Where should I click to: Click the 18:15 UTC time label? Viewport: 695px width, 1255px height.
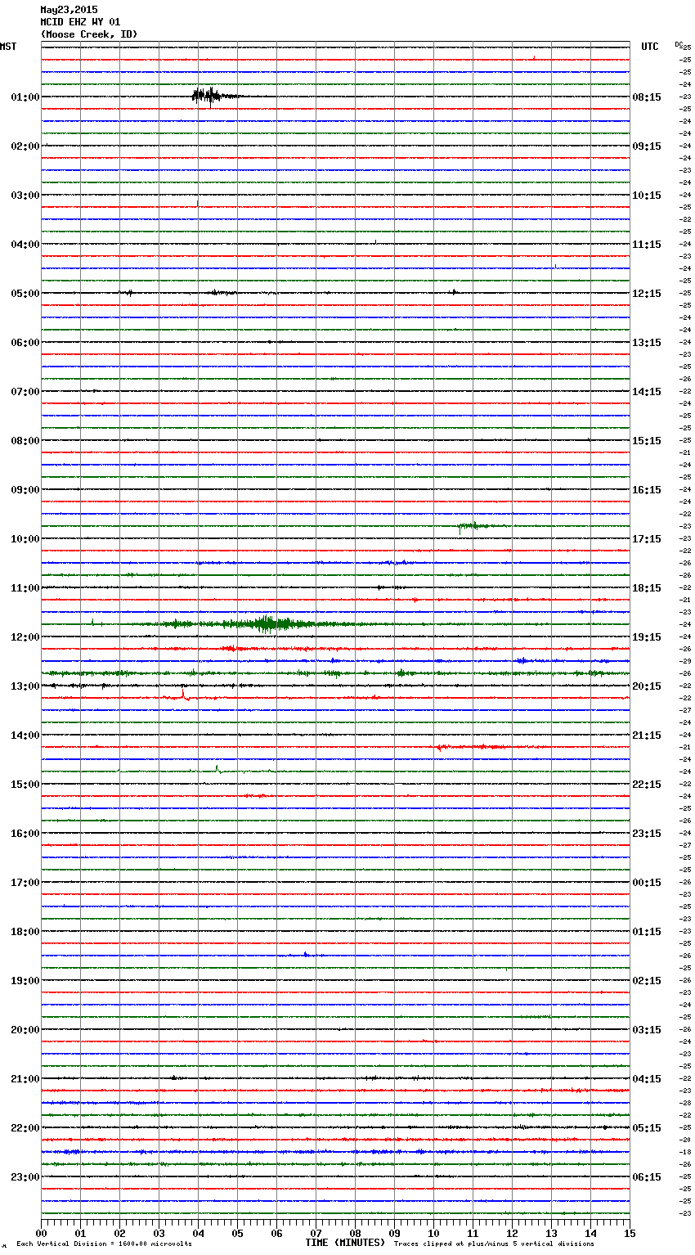point(647,588)
